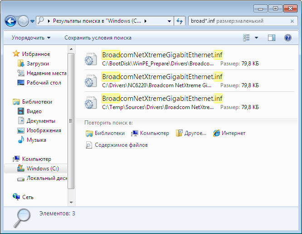Click the gear file icon of NC6220 result
The width and height of the screenshot is (302, 234).
[91, 81]
